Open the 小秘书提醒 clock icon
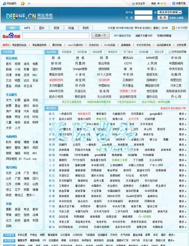Viewport: 189px width, 246px height. [174, 28]
